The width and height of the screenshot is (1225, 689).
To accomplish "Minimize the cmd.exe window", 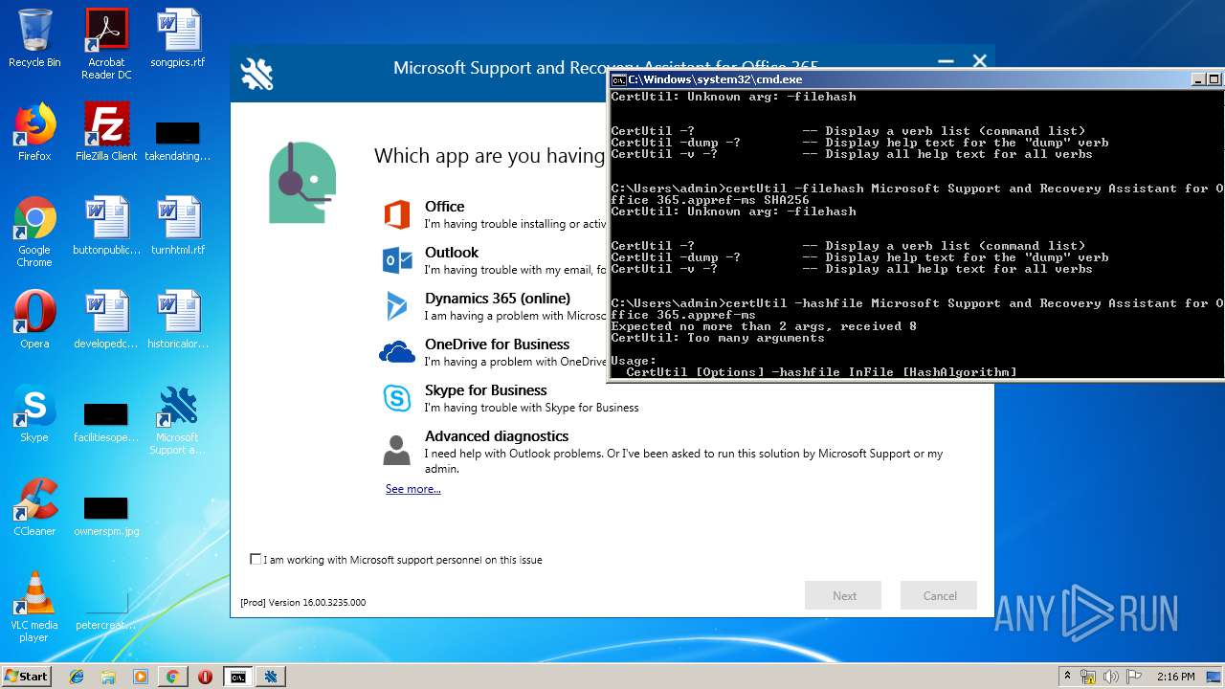I will (x=1198, y=79).
